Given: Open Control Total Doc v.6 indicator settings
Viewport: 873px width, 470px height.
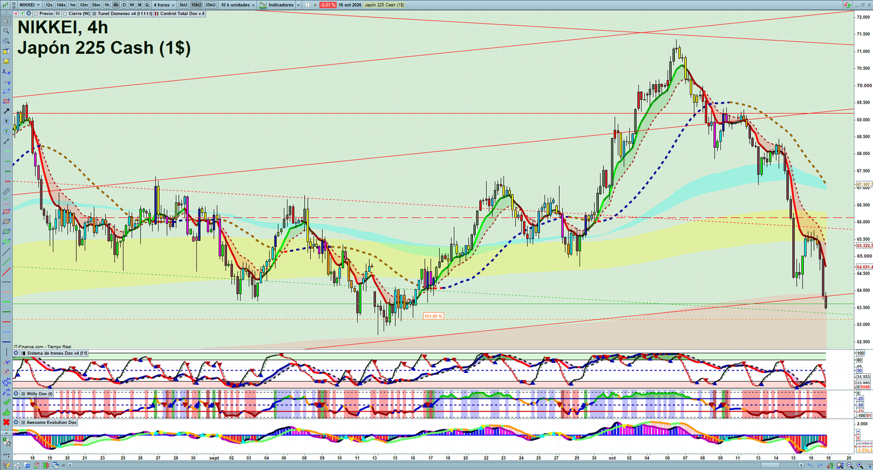Looking at the screenshot, I should 182,13.
